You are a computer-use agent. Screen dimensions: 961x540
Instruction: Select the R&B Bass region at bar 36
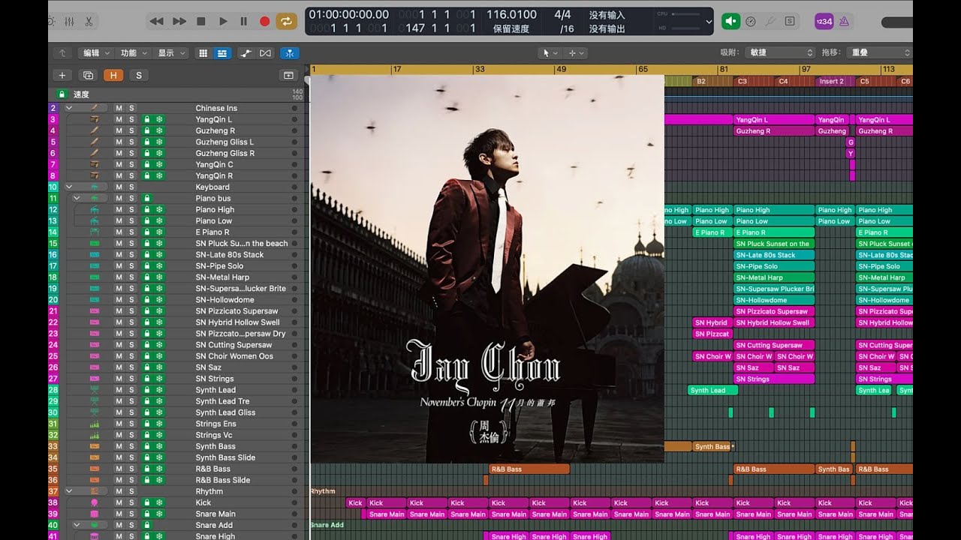tap(529, 469)
